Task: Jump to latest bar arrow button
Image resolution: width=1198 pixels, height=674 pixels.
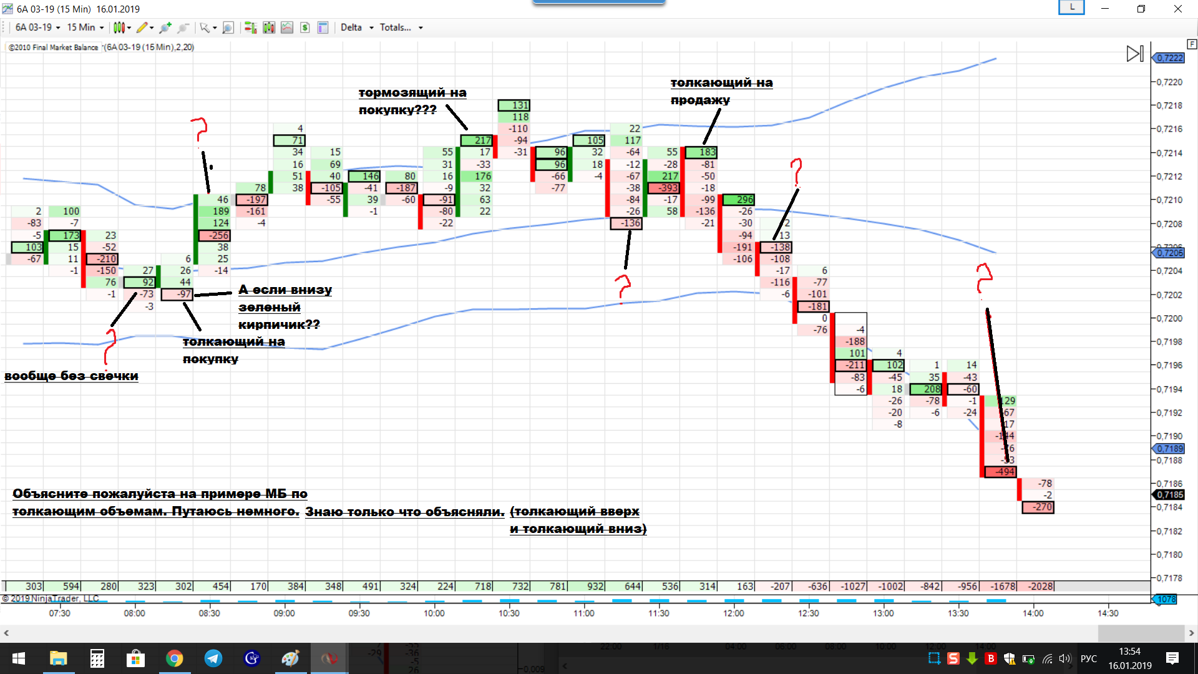Action: 1134,54
